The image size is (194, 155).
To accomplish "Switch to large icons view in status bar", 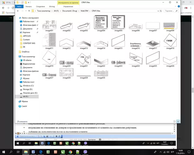I will pos(178,121).
